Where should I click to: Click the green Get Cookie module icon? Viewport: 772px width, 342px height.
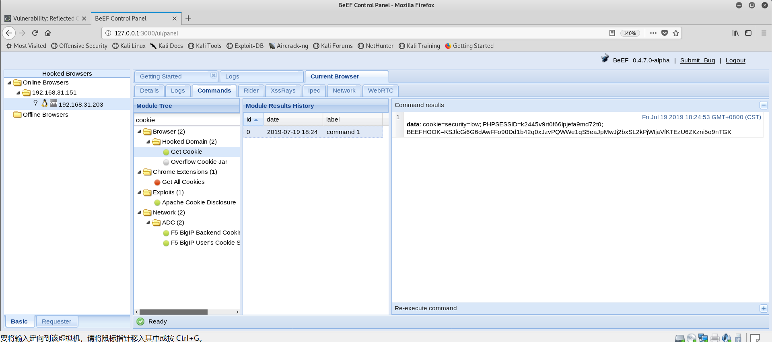[x=166, y=152]
